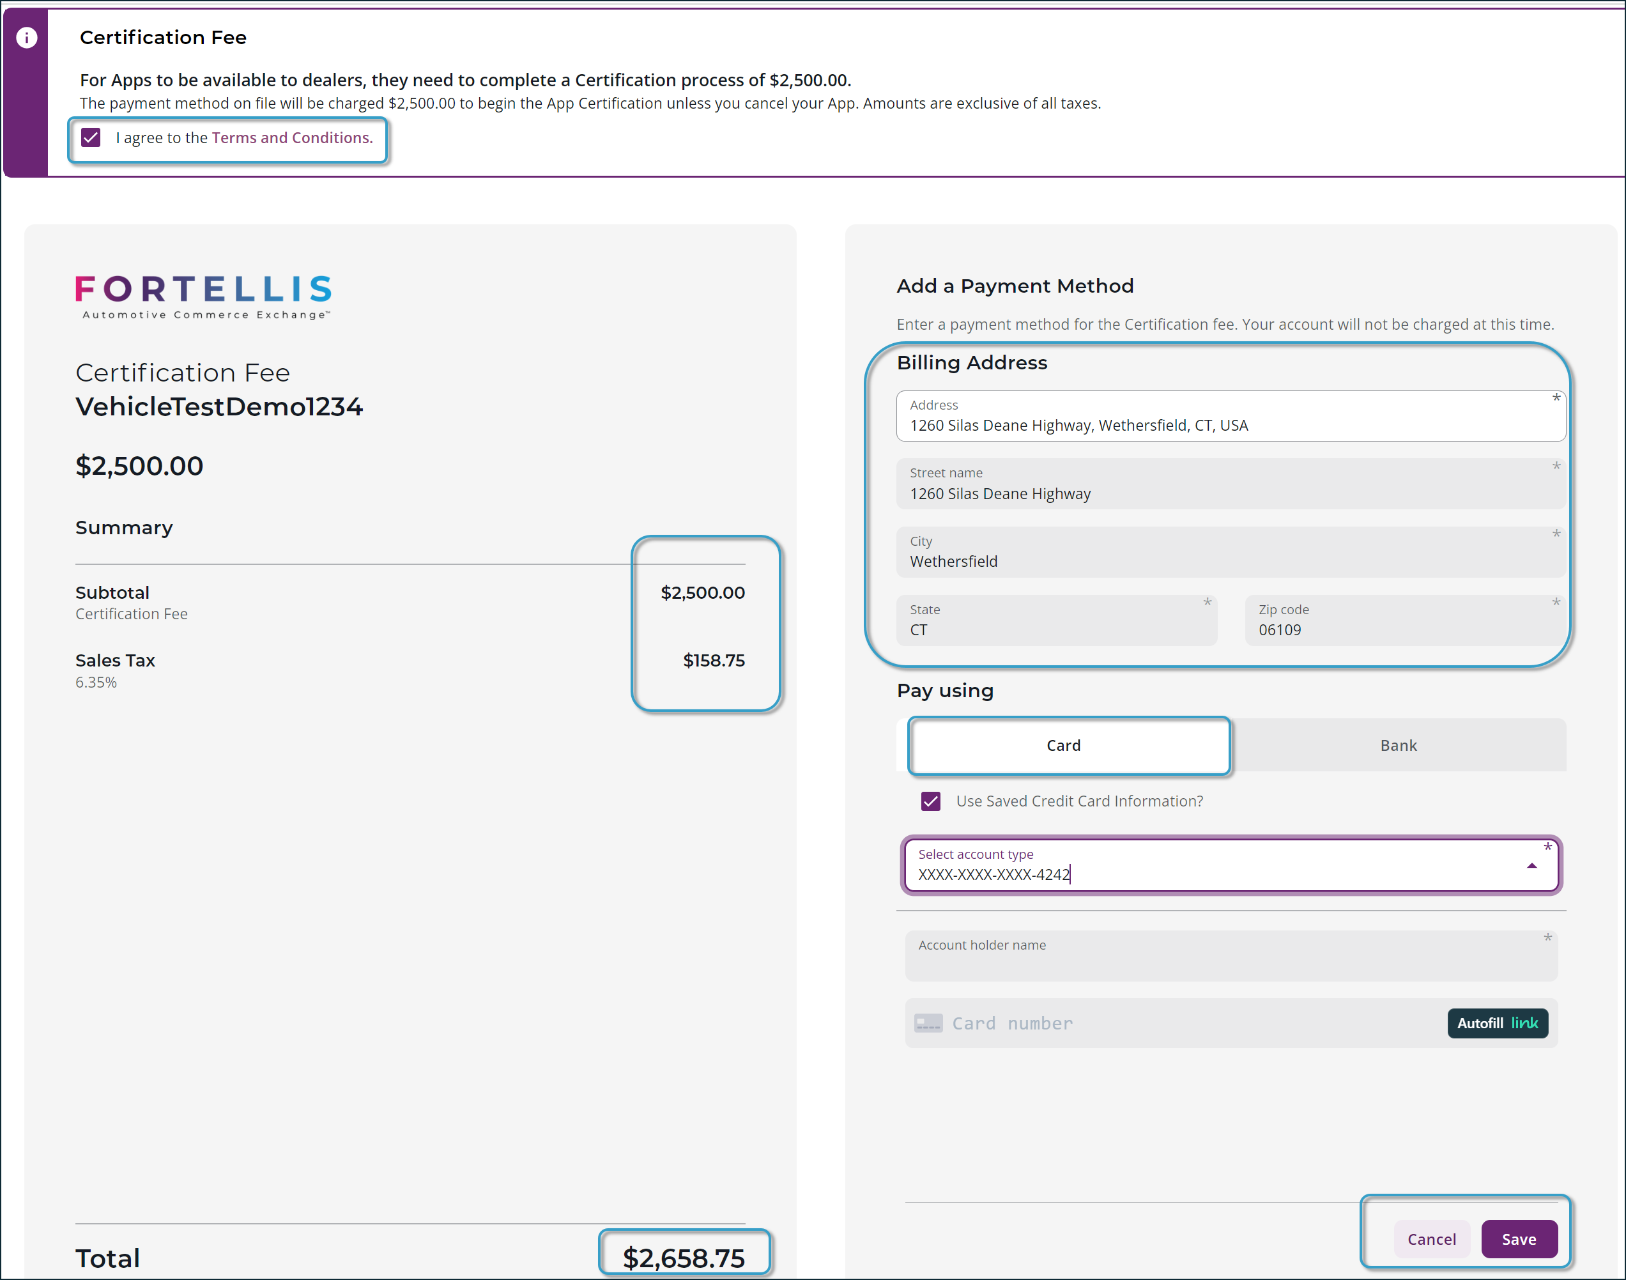Screen dimensions: 1626x1280
Task: Switch to the Bank payment tab
Action: click(x=1397, y=746)
